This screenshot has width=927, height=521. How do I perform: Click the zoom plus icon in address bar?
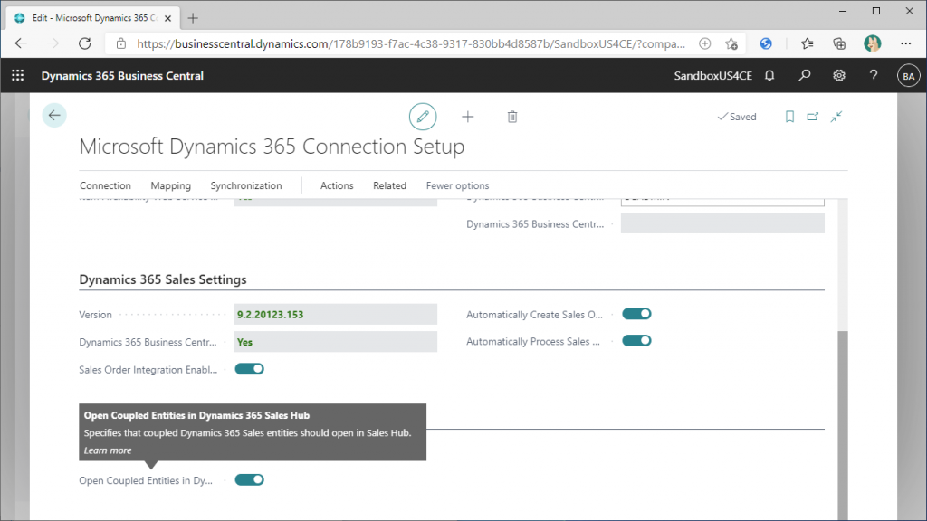[x=704, y=43]
